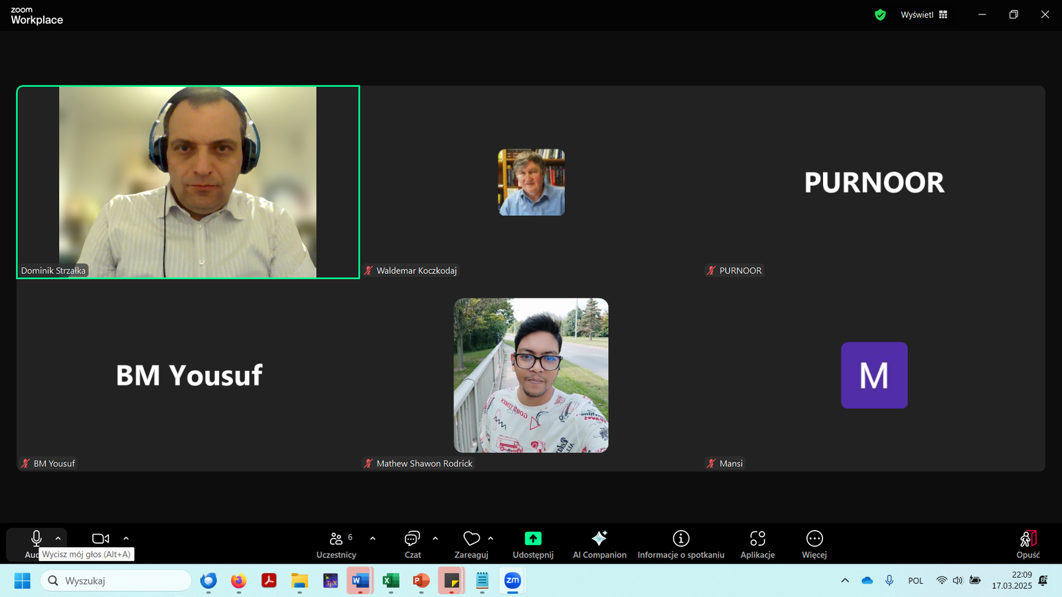Expand the arrow next to Czat

pyautogui.click(x=435, y=539)
